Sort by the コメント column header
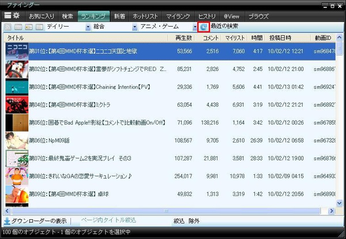 tap(208, 38)
